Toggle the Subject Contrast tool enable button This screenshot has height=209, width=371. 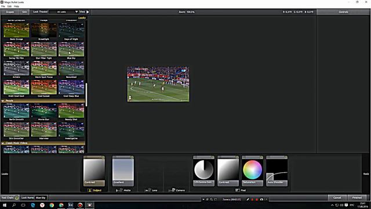[103, 157]
